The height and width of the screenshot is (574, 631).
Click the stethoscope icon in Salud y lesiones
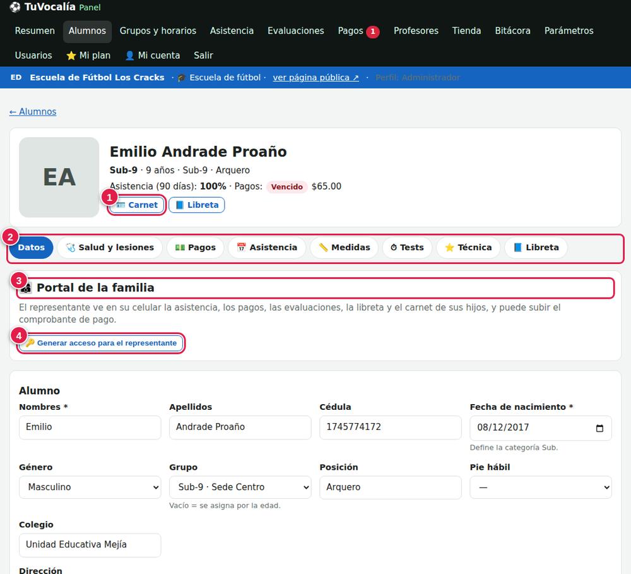[x=71, y=248]
